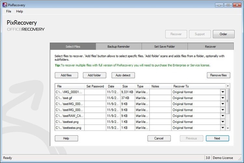Screen dimensions: 244x163
Task: Open the File menu
Action: [x=8, y=11]
